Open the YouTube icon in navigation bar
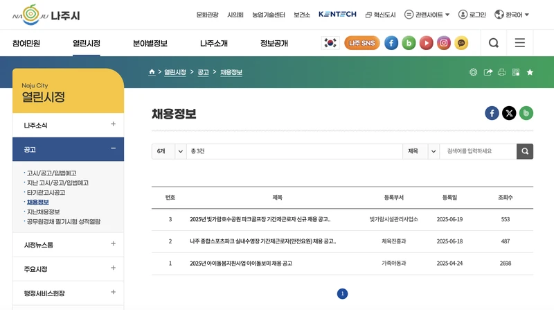The image size is (554, 310). (x=426, y=43)
